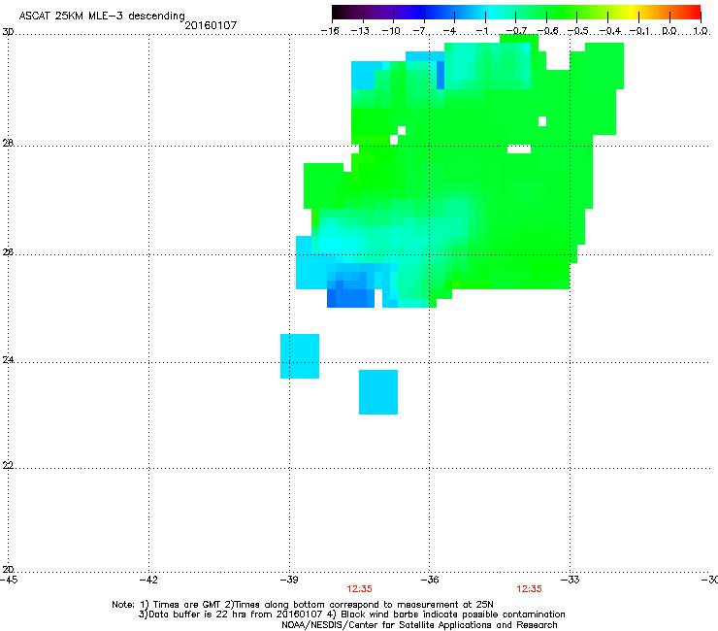Click the longitude label -45 on the bottom axis
The height and width of the screenshot is (631, 718).
pos(9,580)
